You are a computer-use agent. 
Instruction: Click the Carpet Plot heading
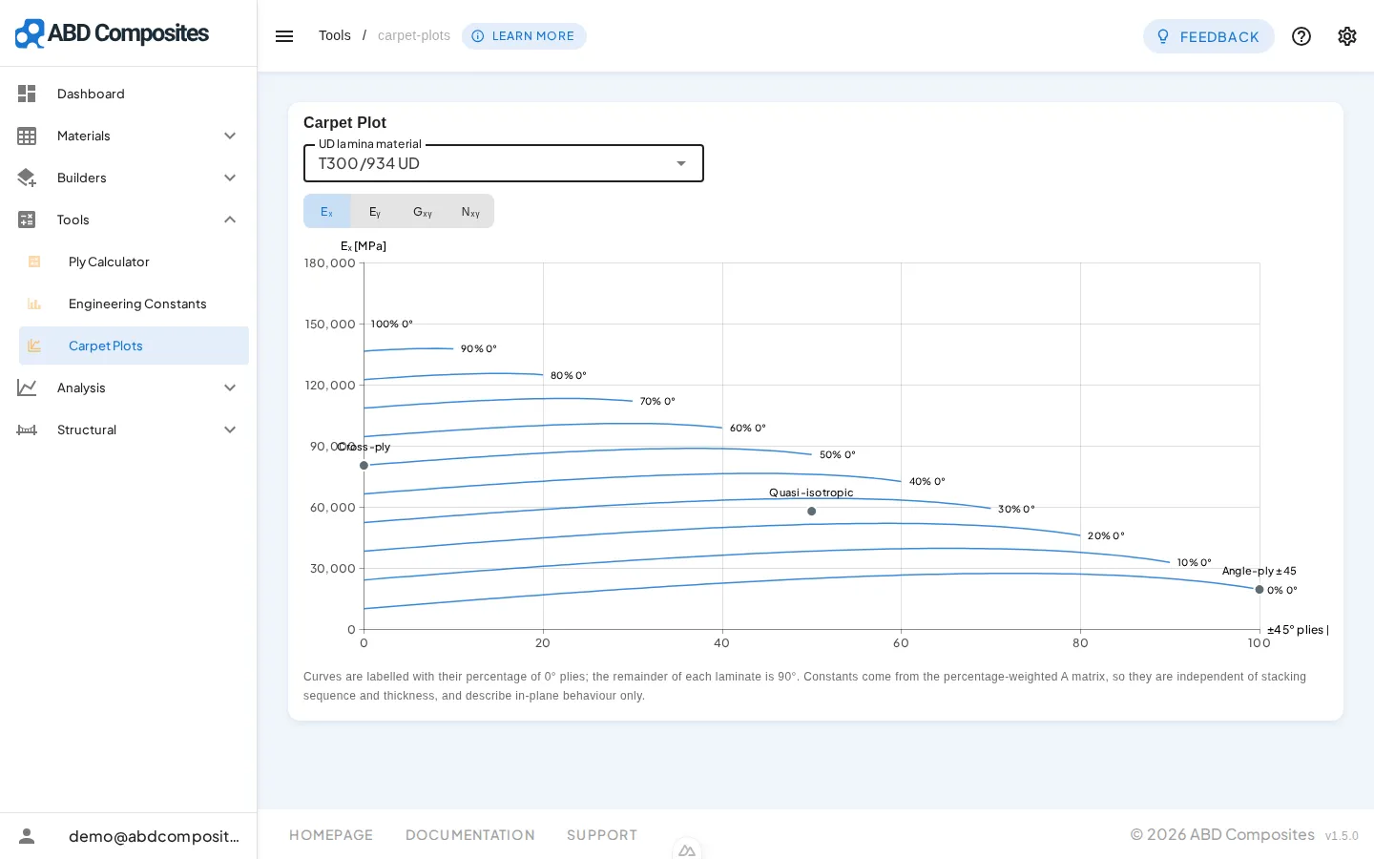point(344,122)
